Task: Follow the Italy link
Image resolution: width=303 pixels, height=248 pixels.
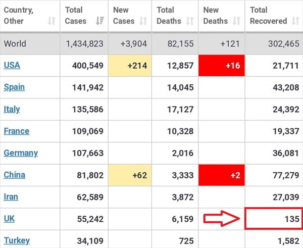Action: [x=12, y=109]
